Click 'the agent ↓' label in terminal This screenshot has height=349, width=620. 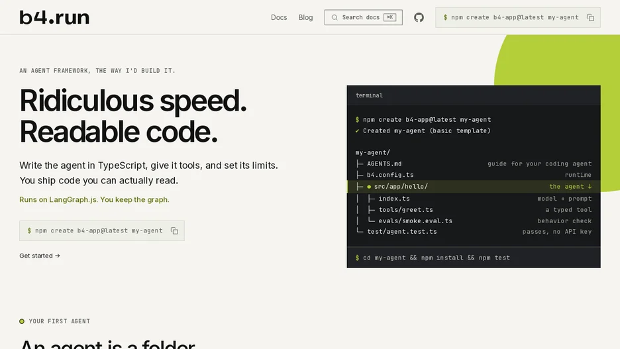pos(570,187)
